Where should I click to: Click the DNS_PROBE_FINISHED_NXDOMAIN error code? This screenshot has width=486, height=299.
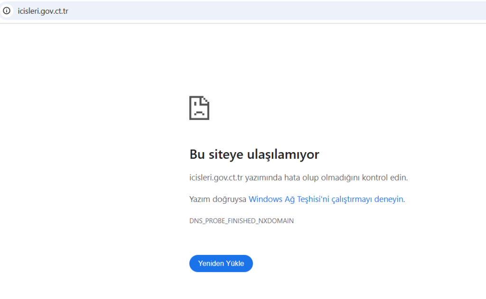[241, 221]
